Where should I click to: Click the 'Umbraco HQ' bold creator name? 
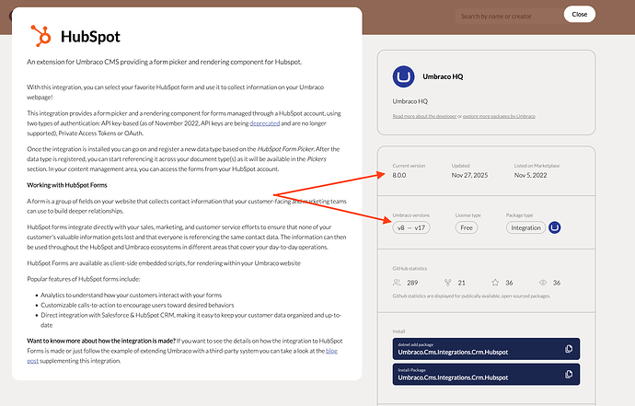tap(443, 76)
